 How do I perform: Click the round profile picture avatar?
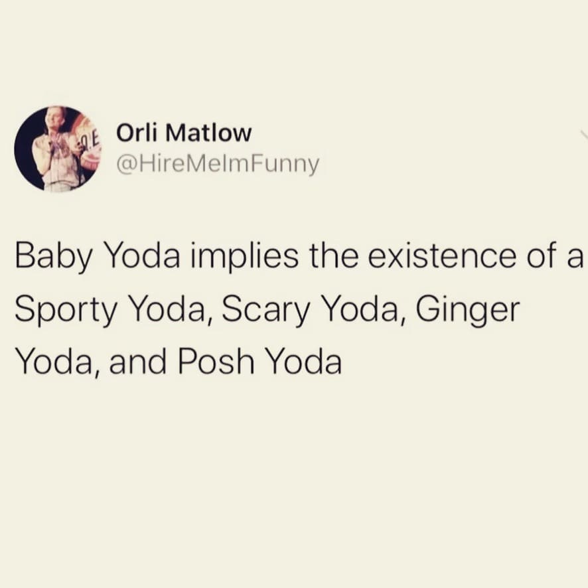[x=56, y=149]
